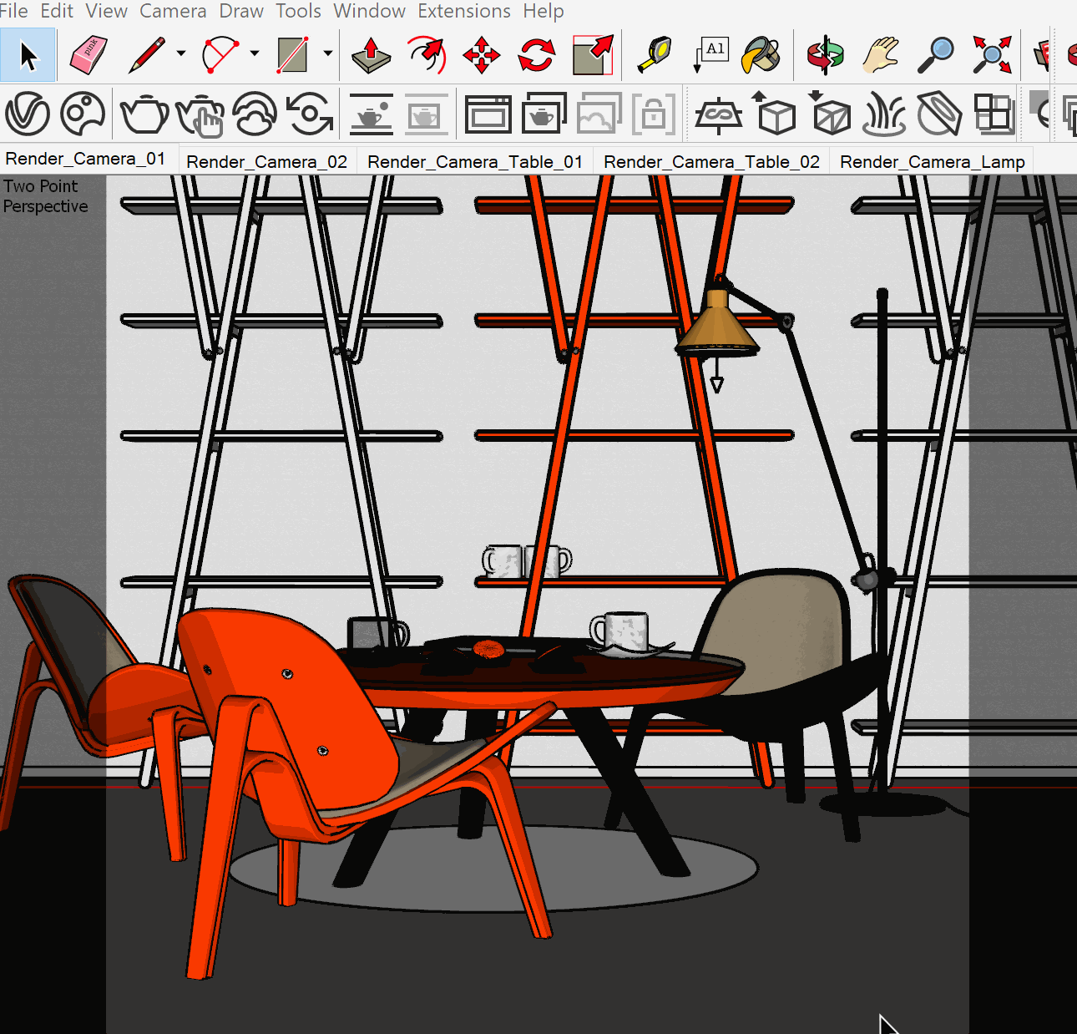This screenshot has width=1077, height=1034.
Task: Add a V-Ray Plane Light
Action: [718, 114]
